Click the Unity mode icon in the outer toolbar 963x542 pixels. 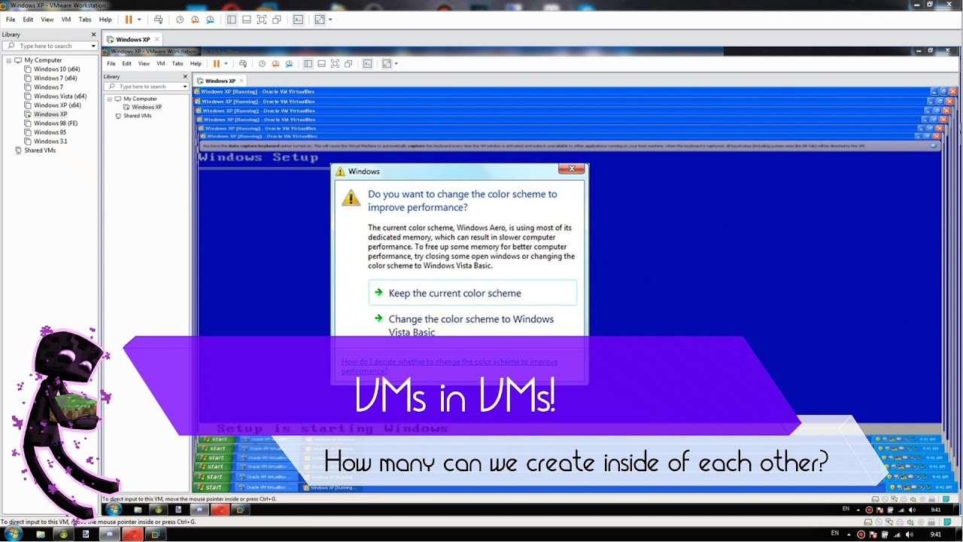[277, 20]
